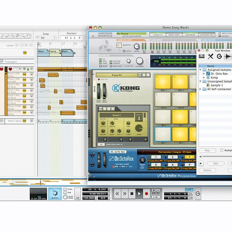Collapse track automation lanes triangle

click(6, 73)
